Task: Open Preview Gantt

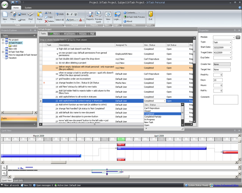Action: [x=98, y=17]
